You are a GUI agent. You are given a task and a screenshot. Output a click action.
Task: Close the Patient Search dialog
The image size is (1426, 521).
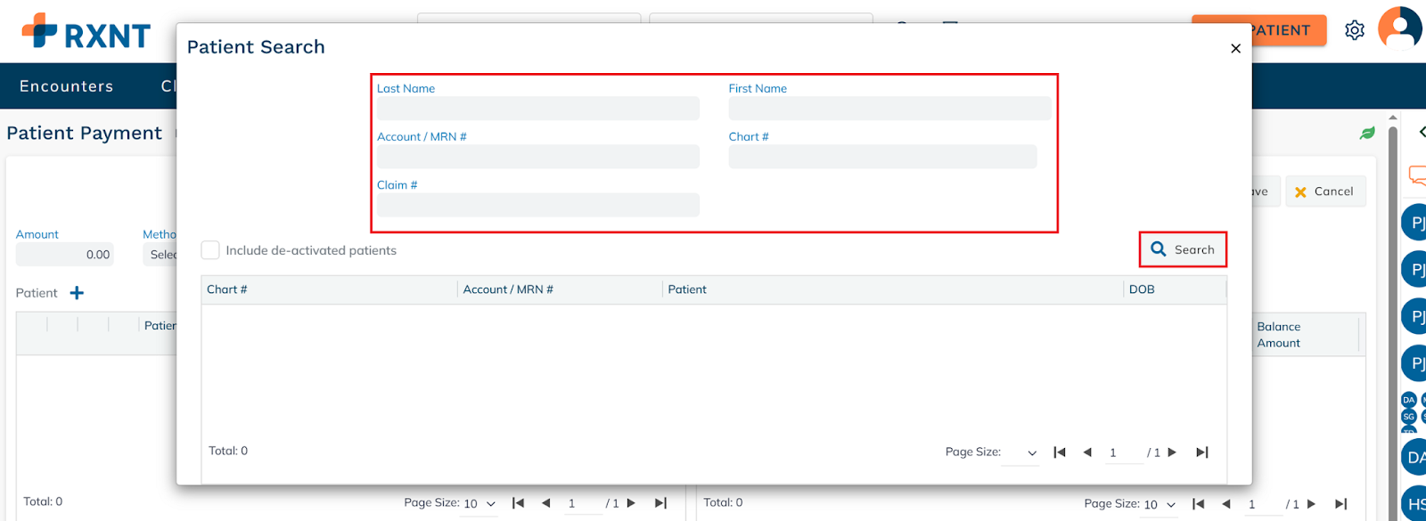pos(1235,49)
